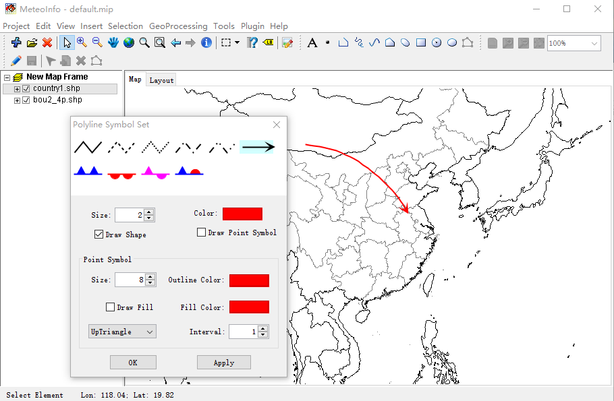Pick the arrow-line polyline symbol style

[x=257, y=147]
